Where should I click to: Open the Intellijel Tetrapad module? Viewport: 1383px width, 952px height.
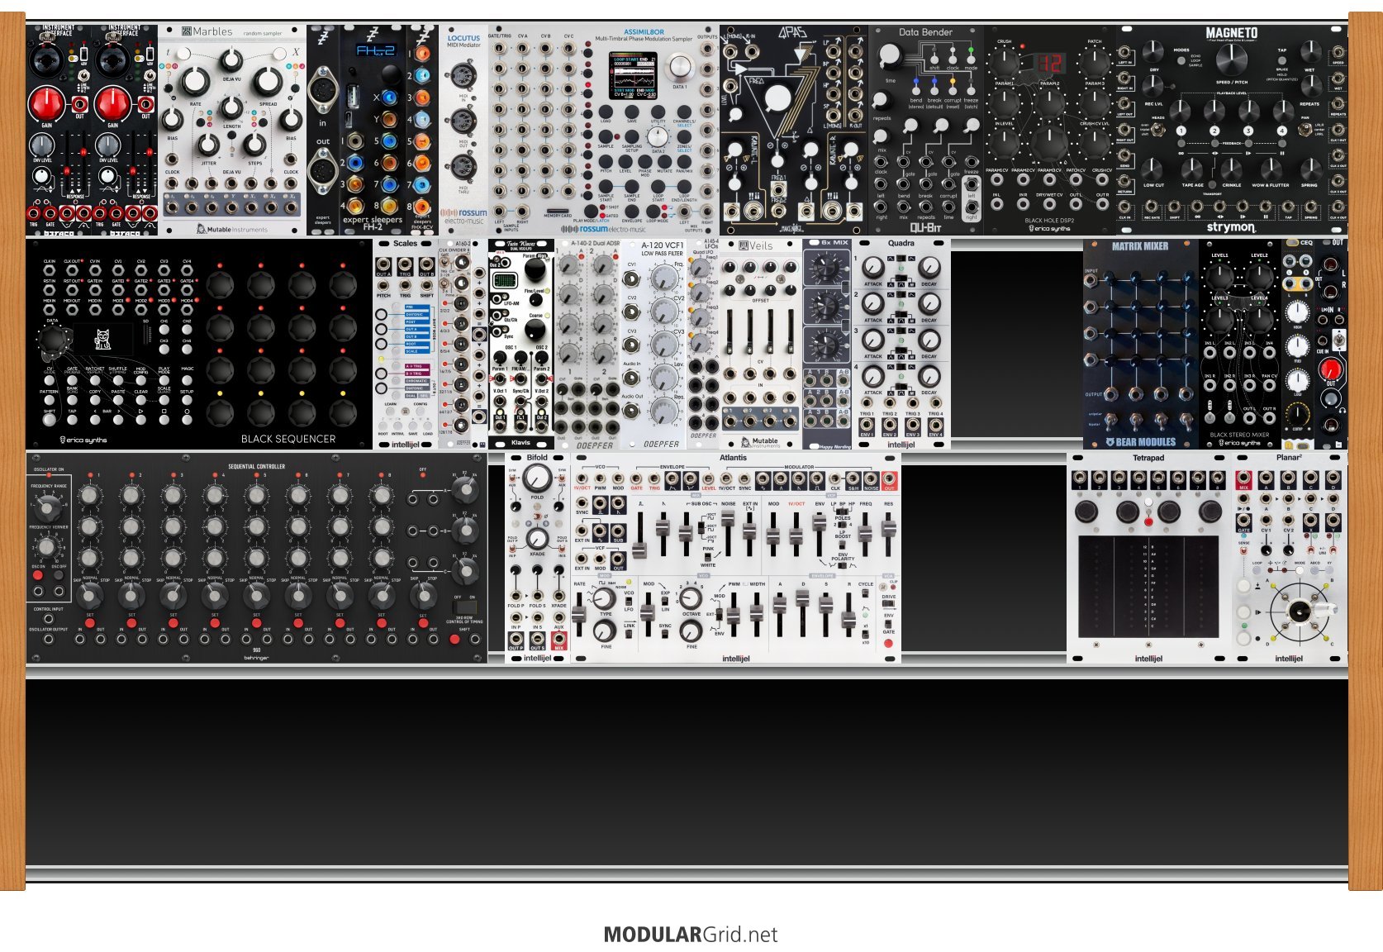pos(1149,557)
